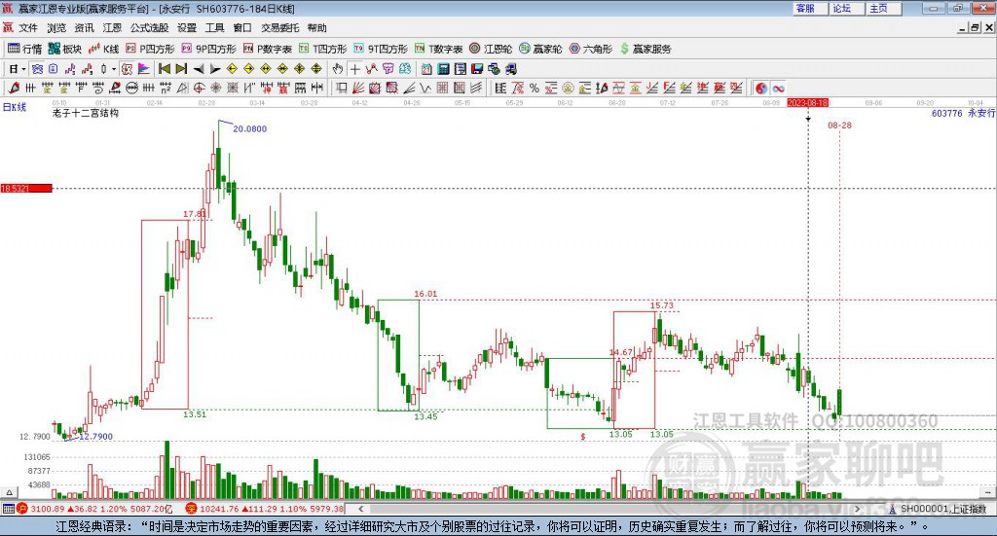Open the 资讯 menu

[x=84, y=28]
